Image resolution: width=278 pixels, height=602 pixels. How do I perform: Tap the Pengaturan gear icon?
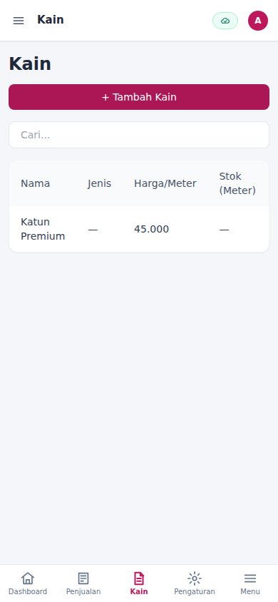(195, 578)
